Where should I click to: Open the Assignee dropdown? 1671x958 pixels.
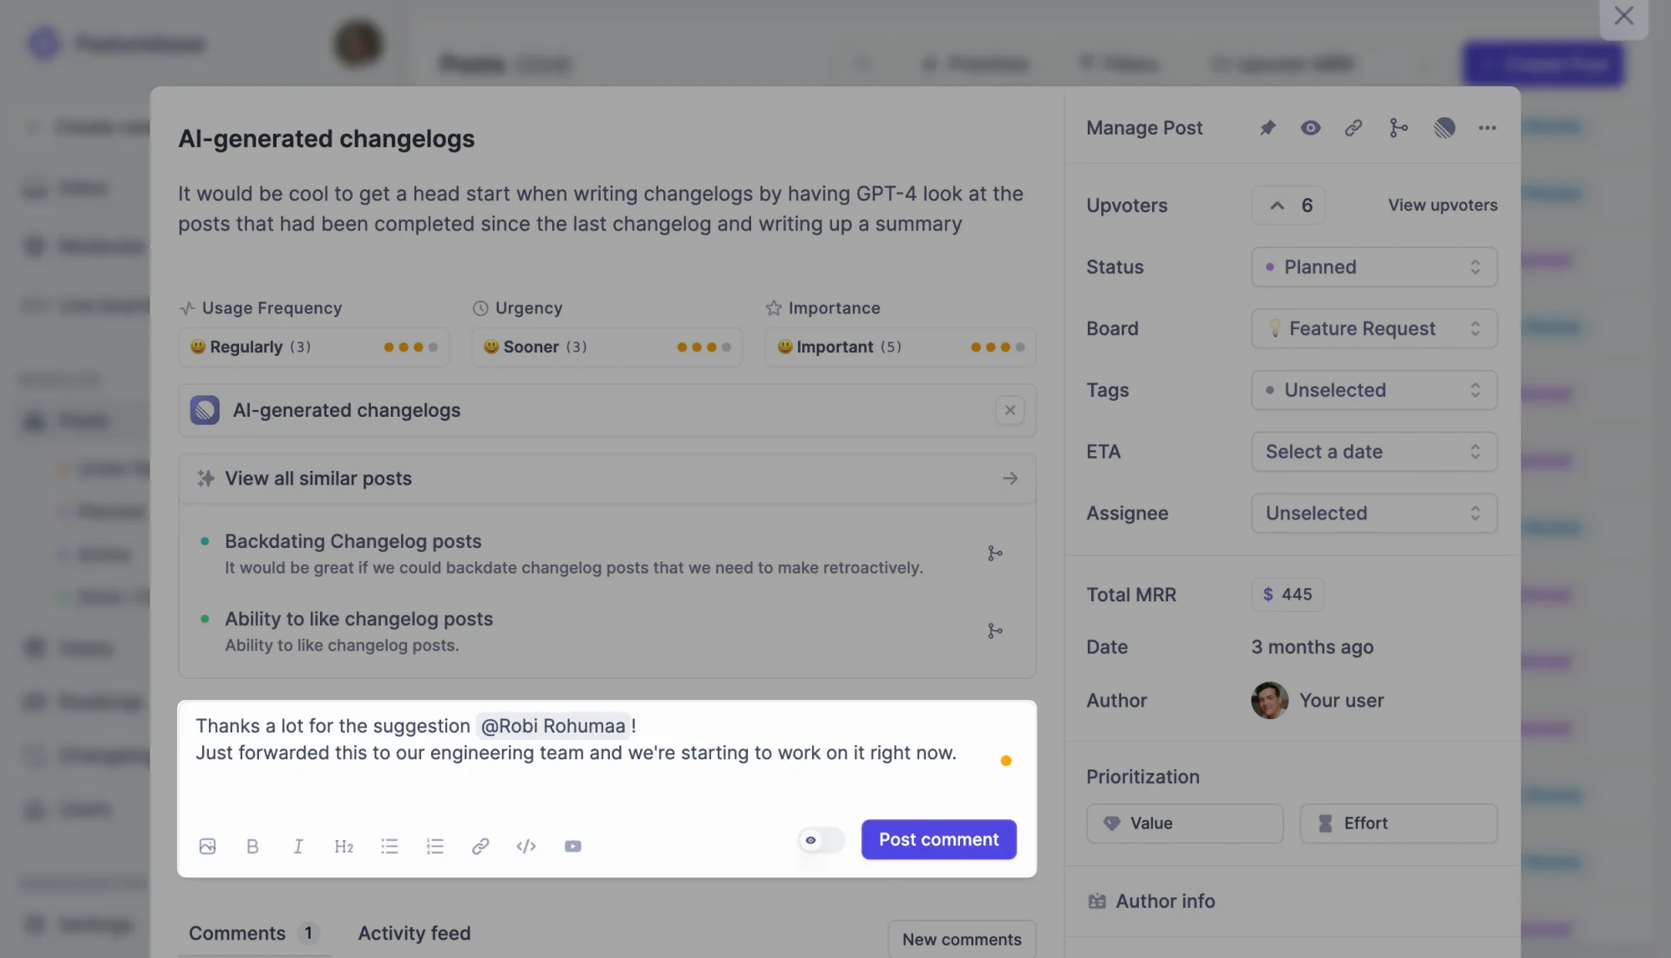tap(1374, 513)
